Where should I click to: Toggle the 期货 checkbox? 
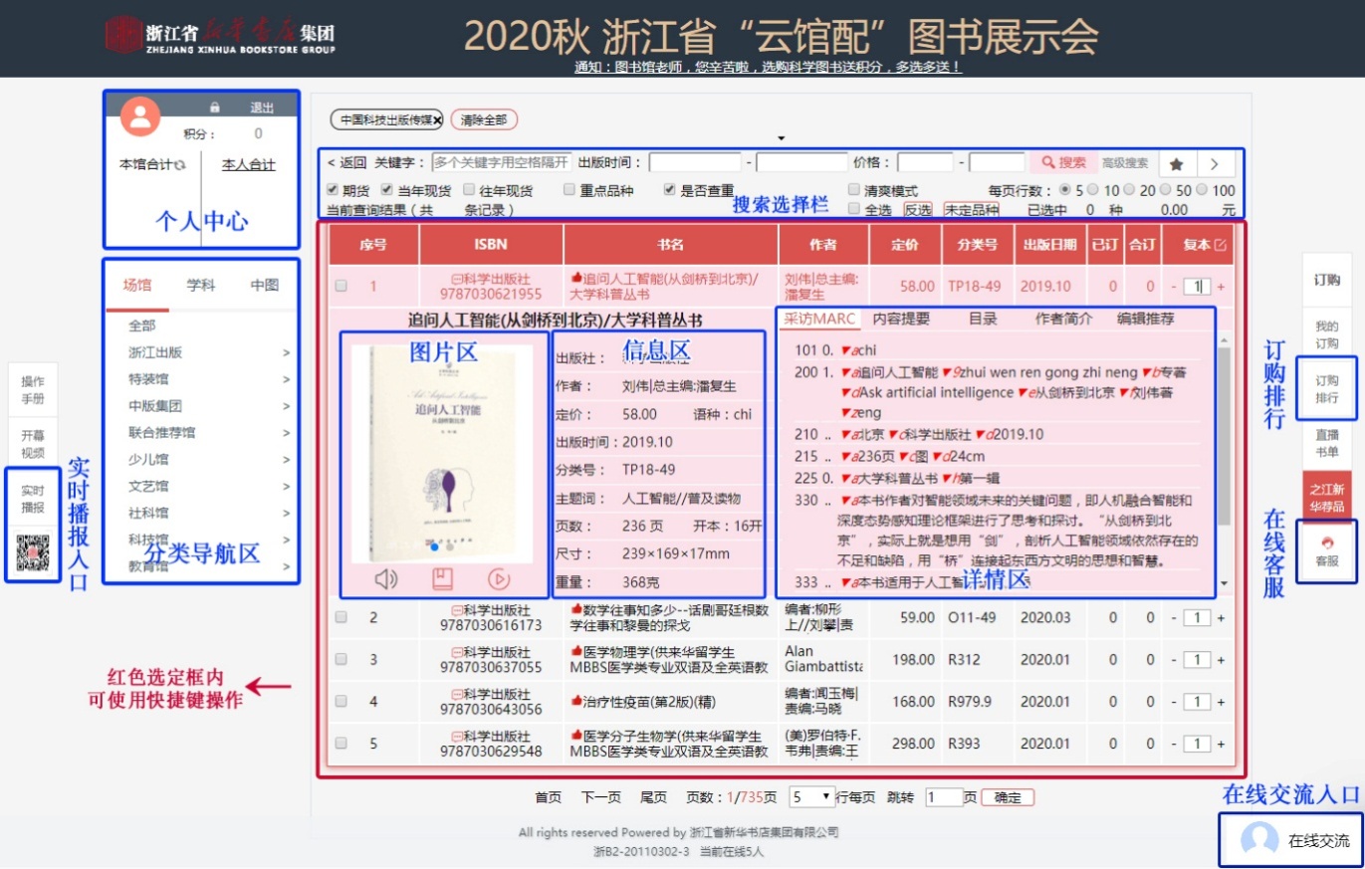pyautogui.click(x=334, y=190)
